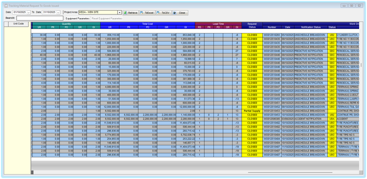
Task: Click the 114,148.00 cost cell
Action: coord(110,83)
